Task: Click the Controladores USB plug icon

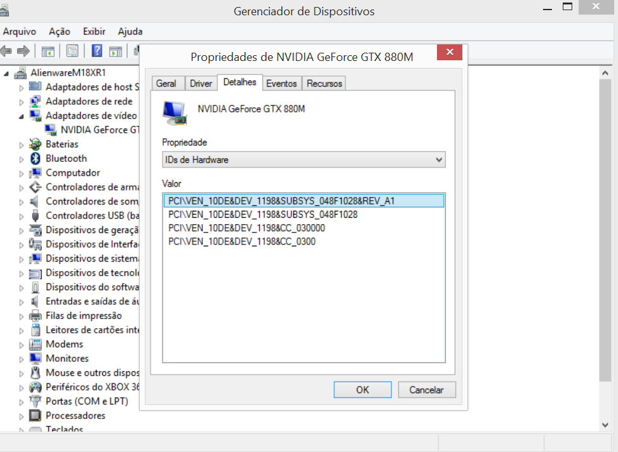Action: click(35, 216)
